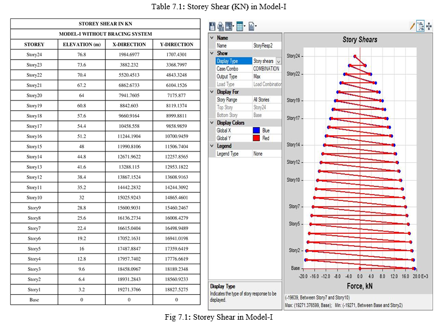
Task: Click the 8842.603 table cell
Action: [x=129, y=106]
